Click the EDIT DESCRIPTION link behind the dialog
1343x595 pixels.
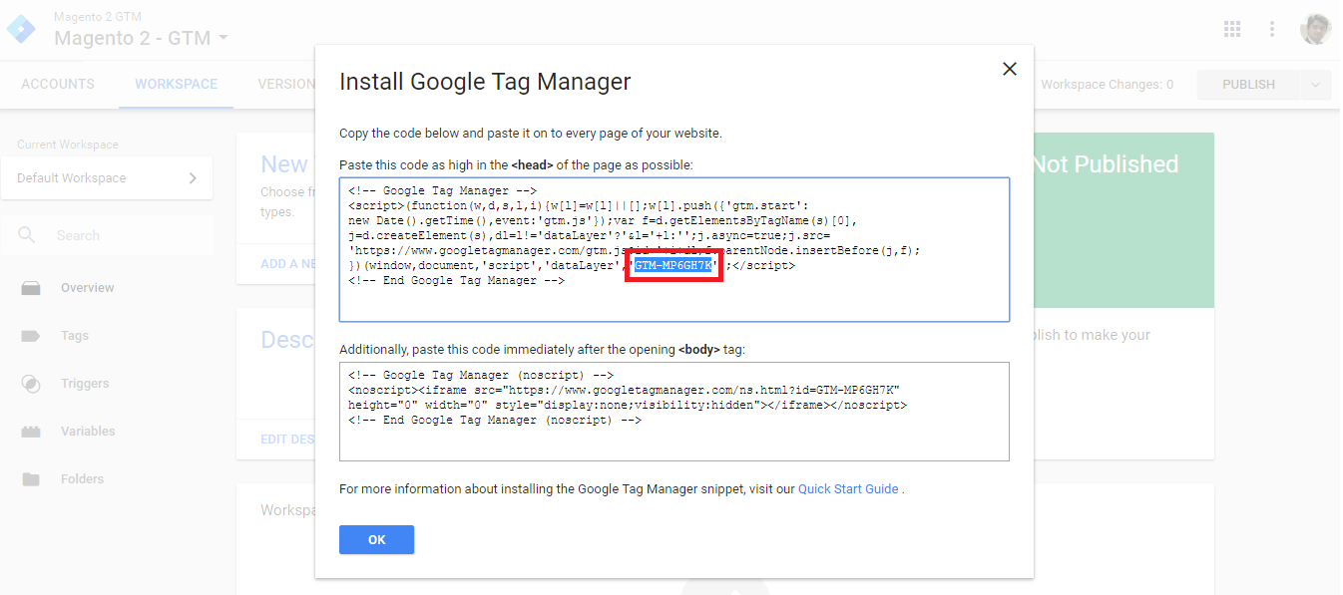click(288, 440)
